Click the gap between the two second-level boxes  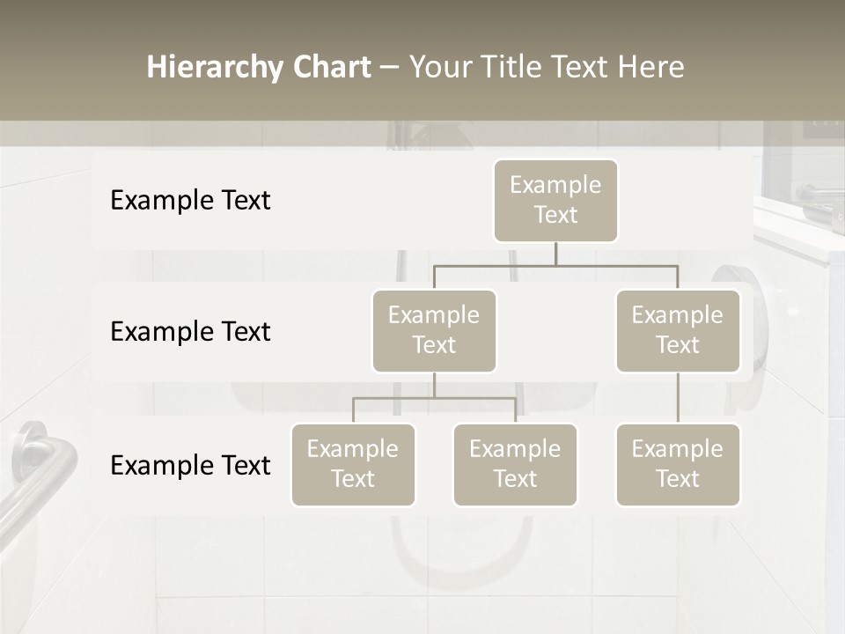click(555, 332)
